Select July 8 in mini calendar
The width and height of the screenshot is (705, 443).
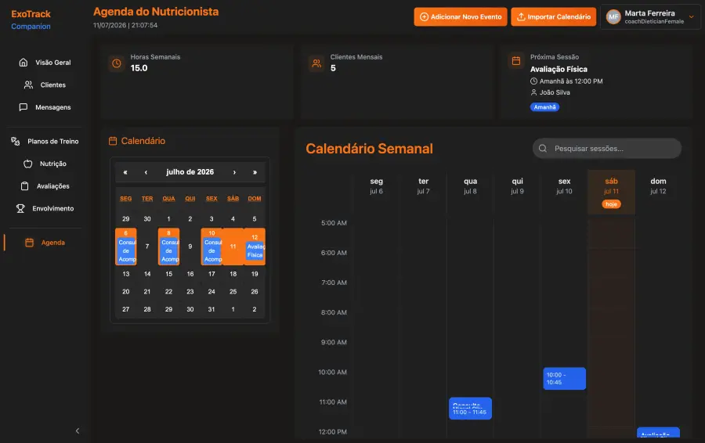(168, 247)
